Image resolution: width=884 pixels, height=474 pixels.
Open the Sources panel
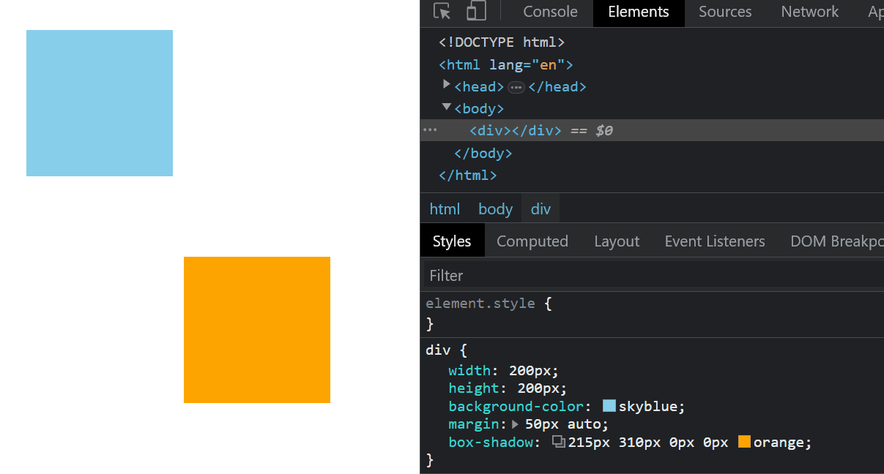[724, 12]
